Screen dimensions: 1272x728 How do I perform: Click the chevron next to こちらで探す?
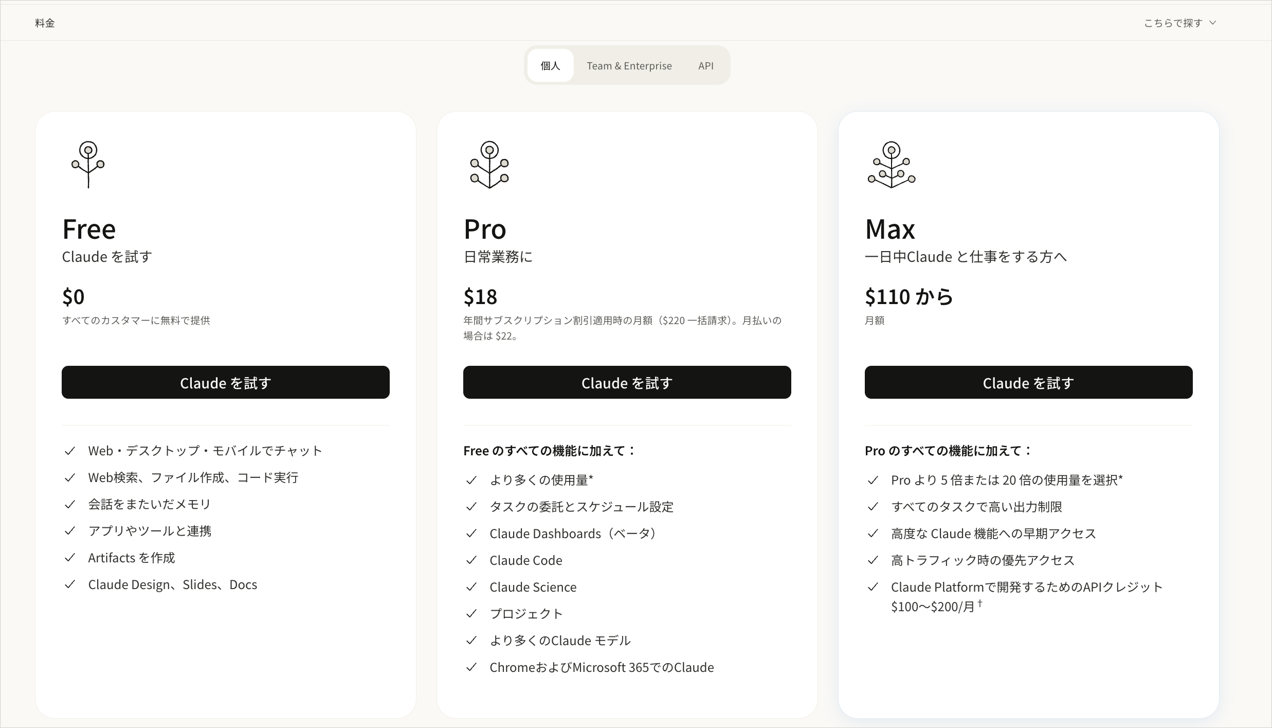tap(1212, 23)
